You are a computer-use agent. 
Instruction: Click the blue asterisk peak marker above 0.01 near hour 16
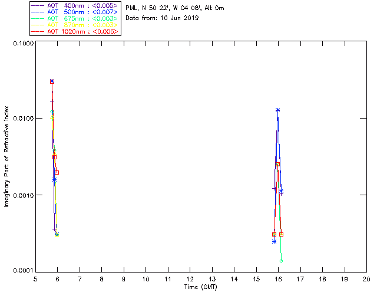pos(277,110)
